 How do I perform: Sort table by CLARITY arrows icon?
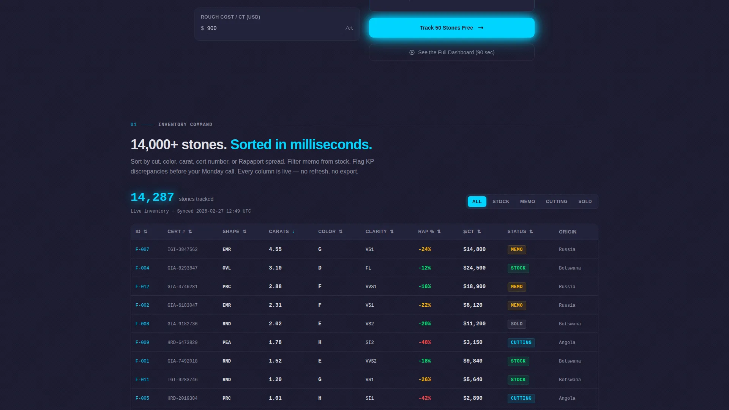point(392,232)
